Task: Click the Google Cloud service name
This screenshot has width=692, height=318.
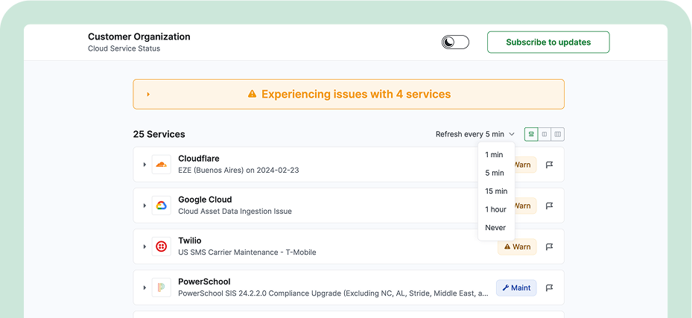Action: point(205,200)
